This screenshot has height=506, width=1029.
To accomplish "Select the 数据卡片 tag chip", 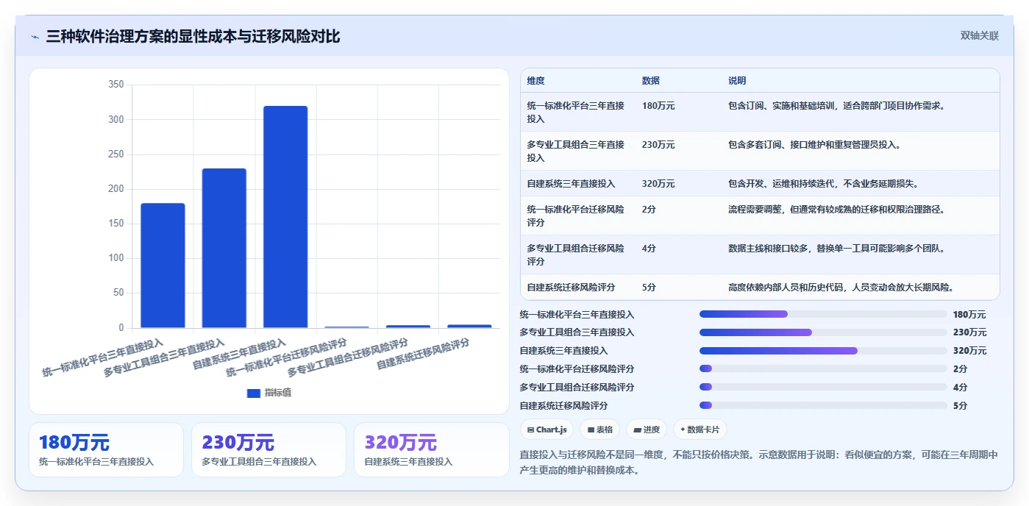I will click(699, 430).
